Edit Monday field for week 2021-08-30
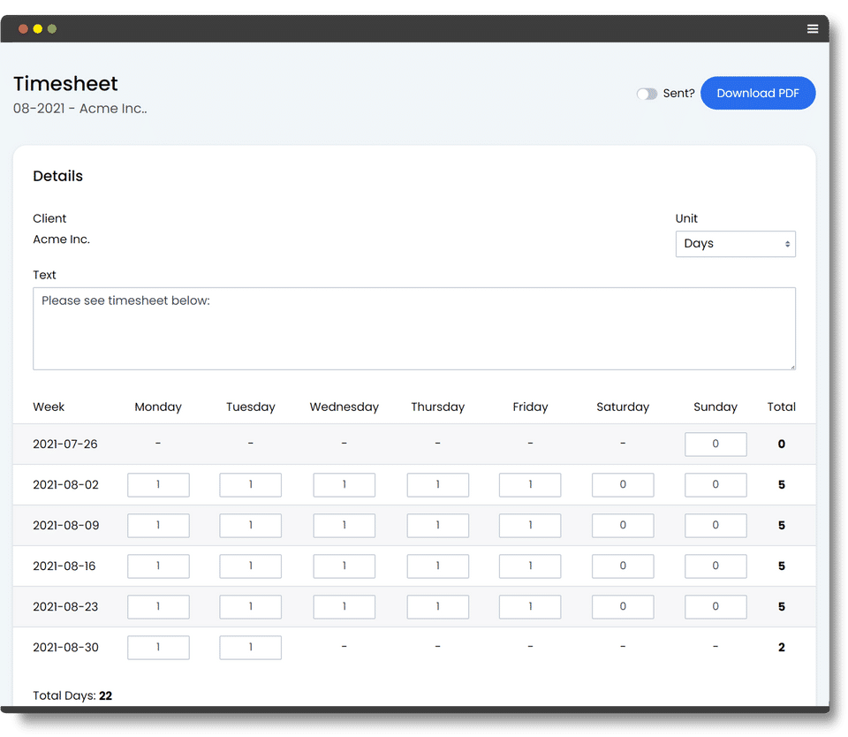 click(158, 648)
